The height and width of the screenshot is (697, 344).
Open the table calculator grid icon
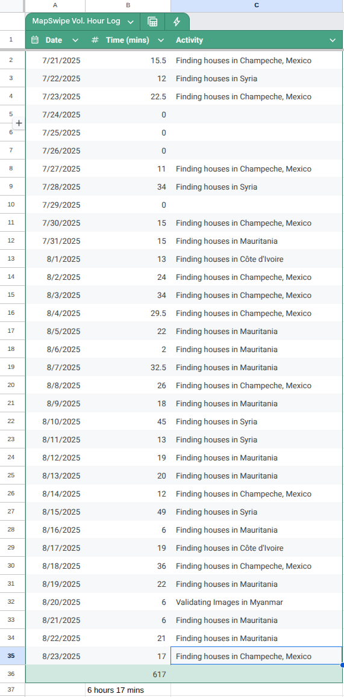(x=152, y=22)
